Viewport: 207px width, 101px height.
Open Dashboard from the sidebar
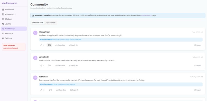tap(14, 10)
